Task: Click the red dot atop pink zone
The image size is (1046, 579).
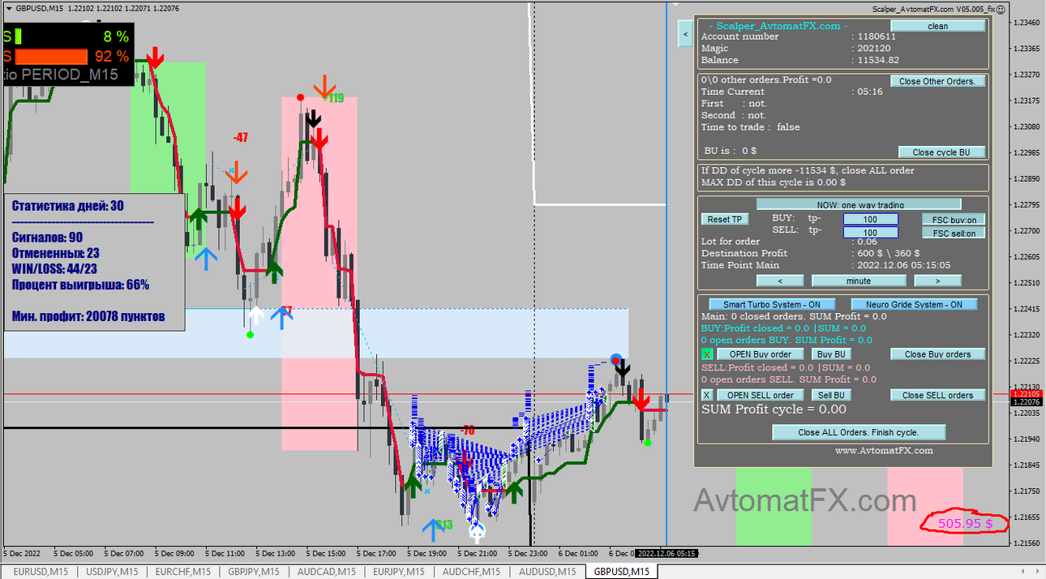Action: [x=301, y=97]
